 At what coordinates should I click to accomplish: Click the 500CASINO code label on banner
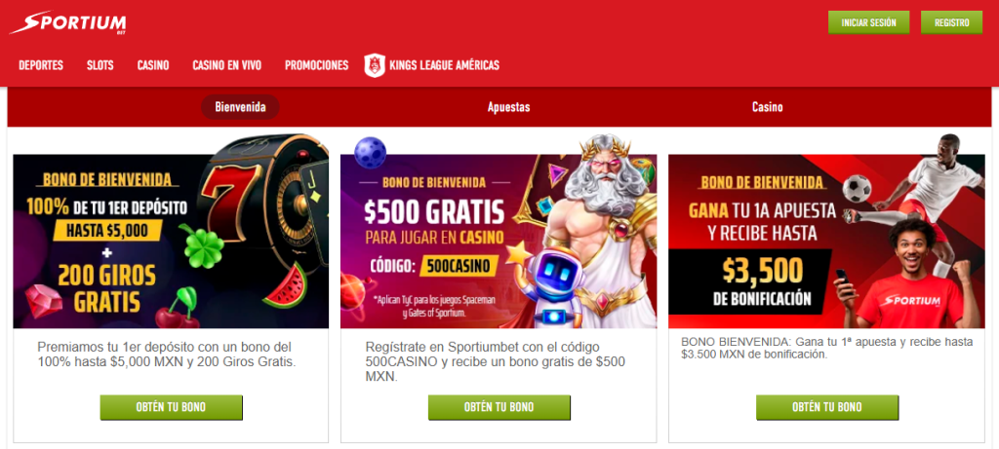click(x=459, y=267)
